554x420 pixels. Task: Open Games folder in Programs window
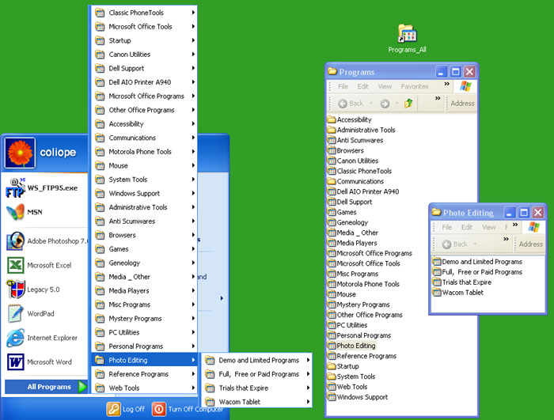[x=342, y=212]
